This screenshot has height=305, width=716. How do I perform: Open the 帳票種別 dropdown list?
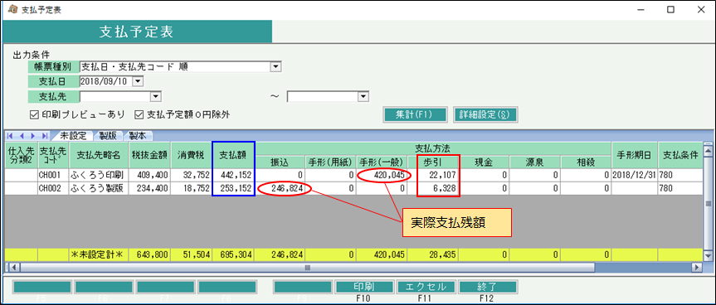pyautogui.click(x=275, y=67)
